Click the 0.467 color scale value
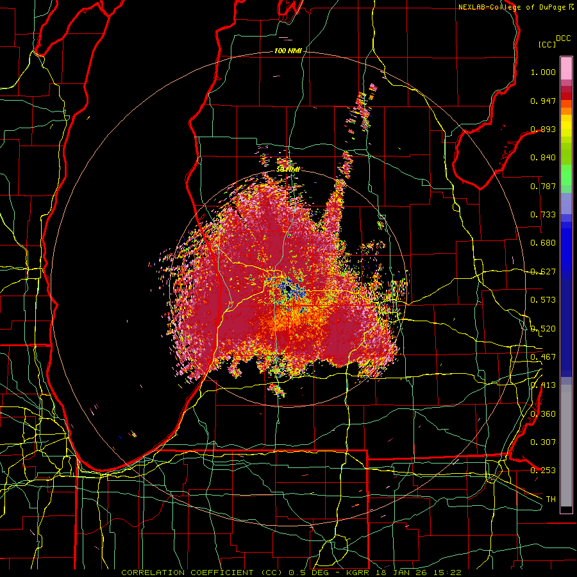 click(543, 357)
